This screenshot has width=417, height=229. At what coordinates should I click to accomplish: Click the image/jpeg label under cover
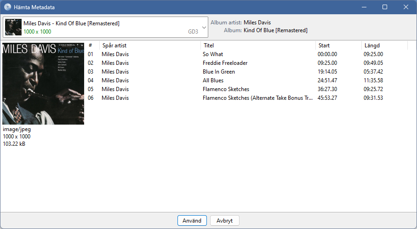tap(17, 129)
